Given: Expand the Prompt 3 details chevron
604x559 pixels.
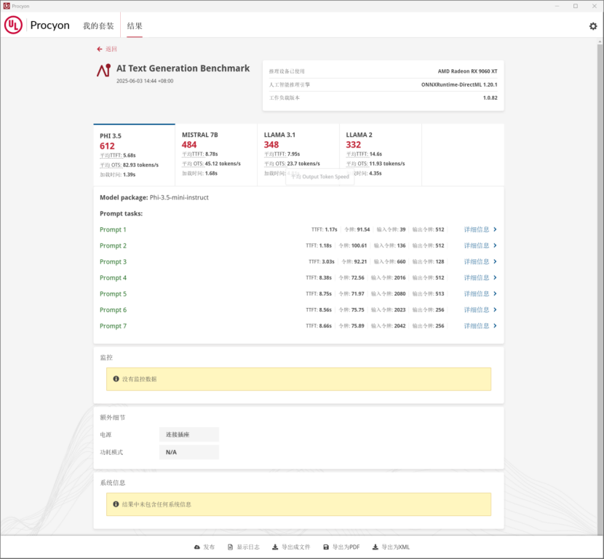Looking at the screenshot, I should click(495, 261).
